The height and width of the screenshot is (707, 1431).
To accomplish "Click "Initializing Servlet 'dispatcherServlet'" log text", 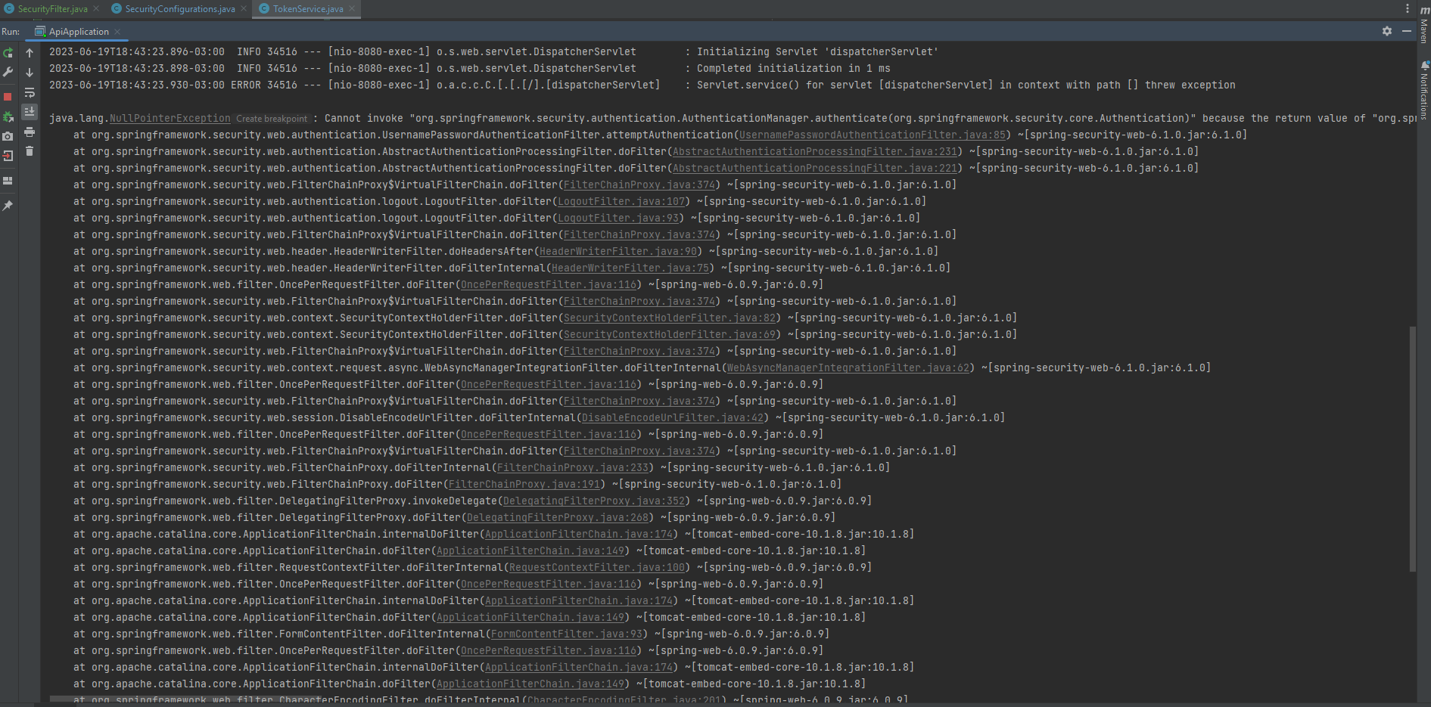I will 817,52.
